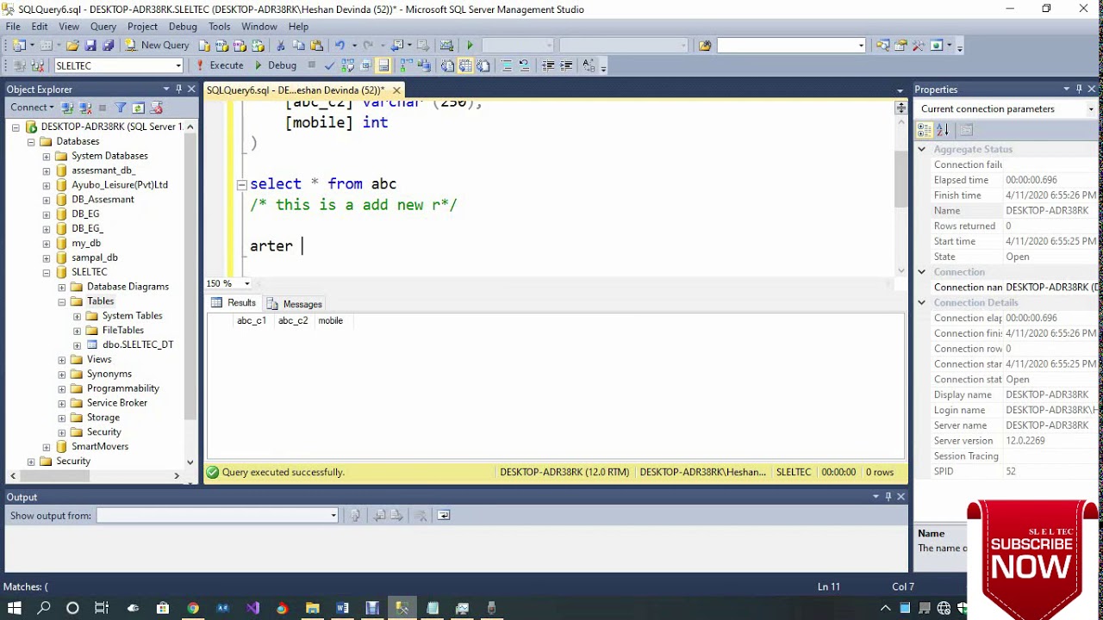Open Word from the taskbar
This screenshot has height=620, width=1103.
coord(342,608)
